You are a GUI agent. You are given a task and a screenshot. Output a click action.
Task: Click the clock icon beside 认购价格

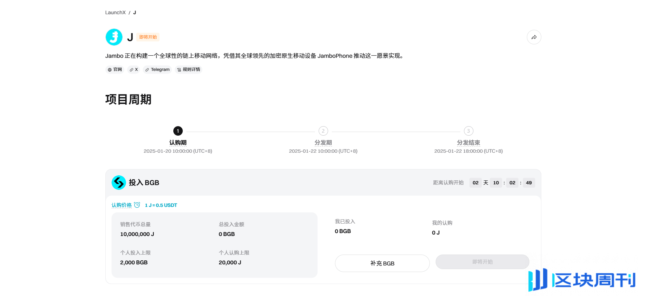(x=137, y=205)
